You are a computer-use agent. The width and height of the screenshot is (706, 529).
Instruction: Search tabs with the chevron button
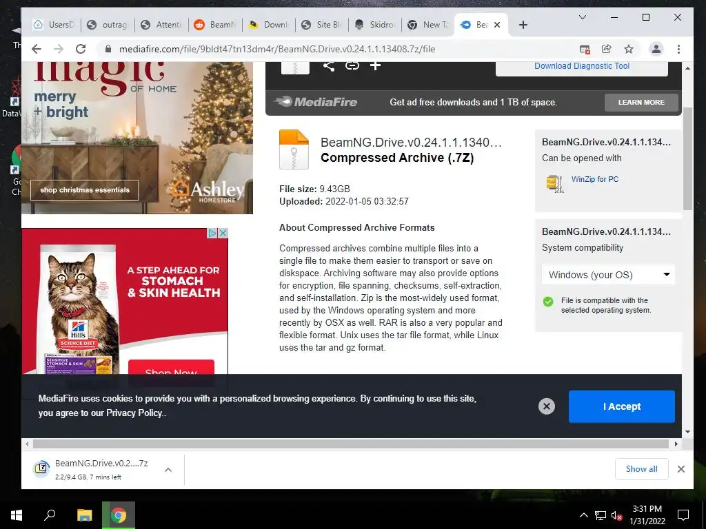tap(582, 17)
